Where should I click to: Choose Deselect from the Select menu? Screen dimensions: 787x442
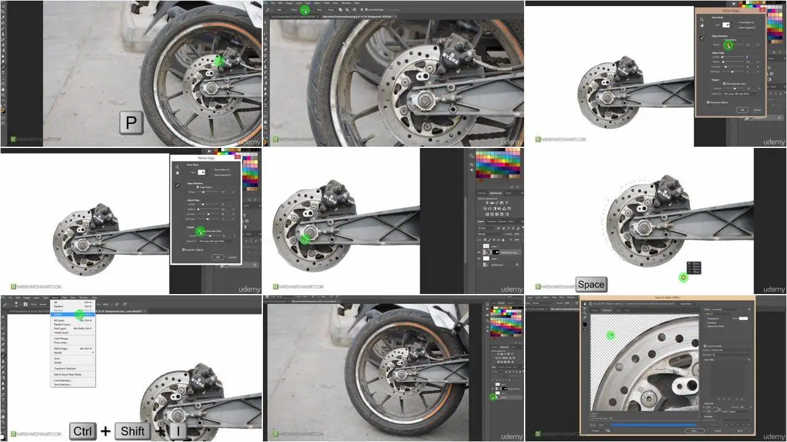tap(73, 306)
